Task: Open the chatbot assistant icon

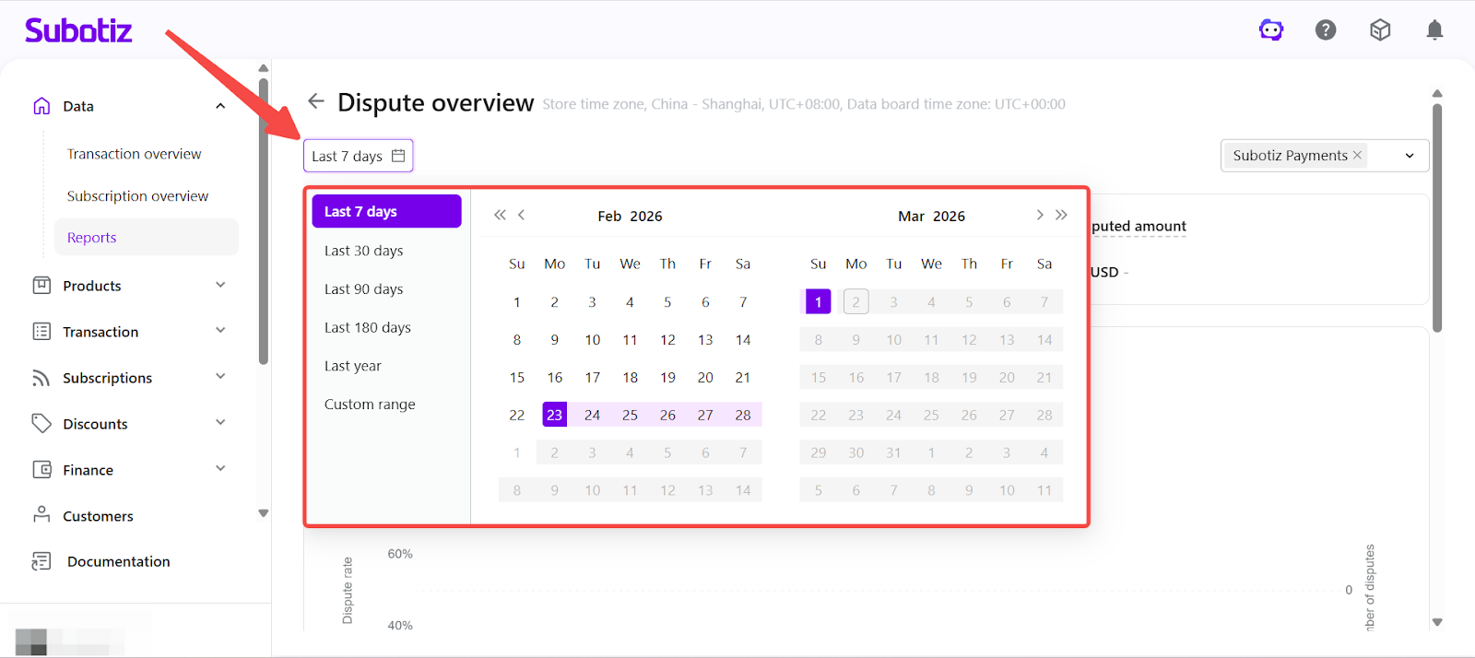Action: pyautogui.click(x=1271, y=30)
